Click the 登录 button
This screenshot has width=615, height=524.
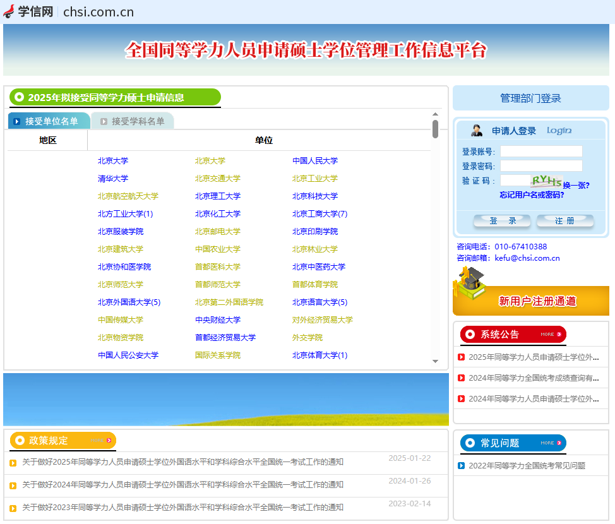(503, 221)
